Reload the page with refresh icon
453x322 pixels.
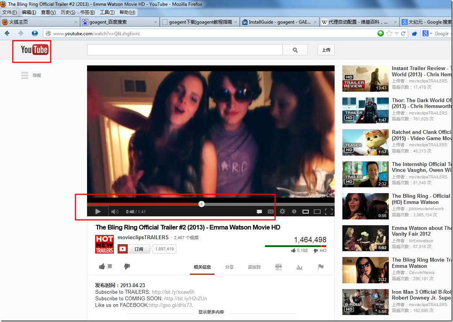coord(403,33)
